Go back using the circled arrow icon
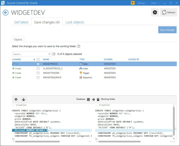This screenshot has height=146, width=180. pos(6,12)
